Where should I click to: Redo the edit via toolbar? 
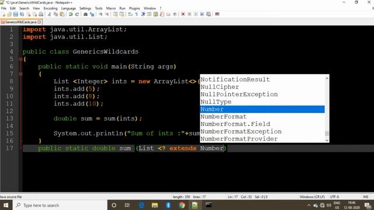tap(77, 14)
